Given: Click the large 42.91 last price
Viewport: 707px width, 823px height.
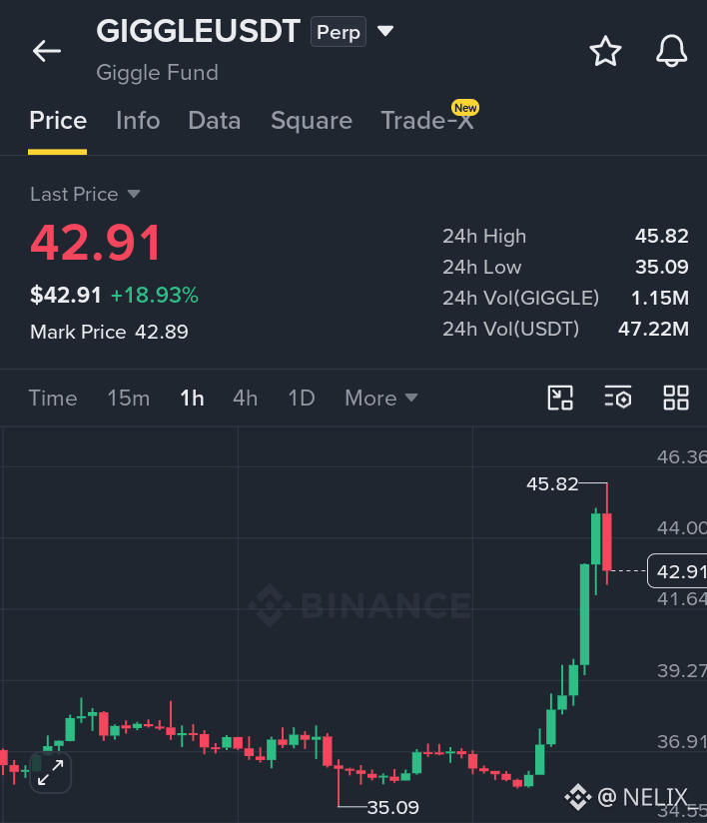Looking at the screenshot, I should pyautogui.click(x=96, y=243).
